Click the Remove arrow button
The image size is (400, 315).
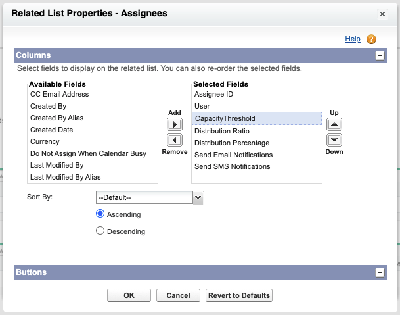(175, 140)
